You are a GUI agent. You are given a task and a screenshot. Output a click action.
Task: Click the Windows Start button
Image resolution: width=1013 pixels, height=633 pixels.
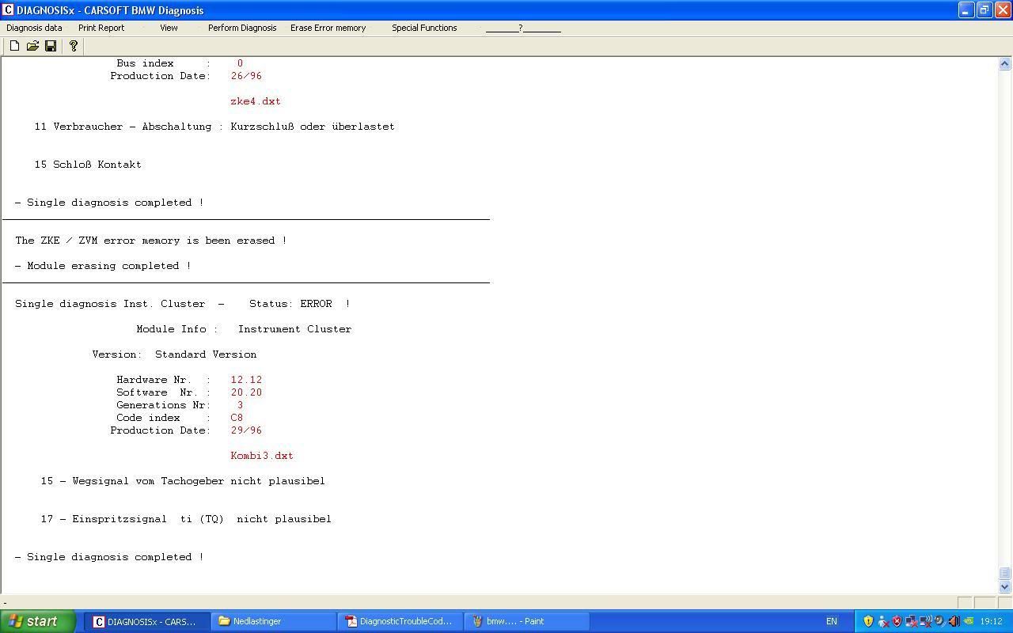pyautogui.click(x=38, y=621)
